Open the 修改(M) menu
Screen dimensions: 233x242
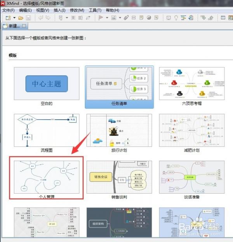(77, 10)
